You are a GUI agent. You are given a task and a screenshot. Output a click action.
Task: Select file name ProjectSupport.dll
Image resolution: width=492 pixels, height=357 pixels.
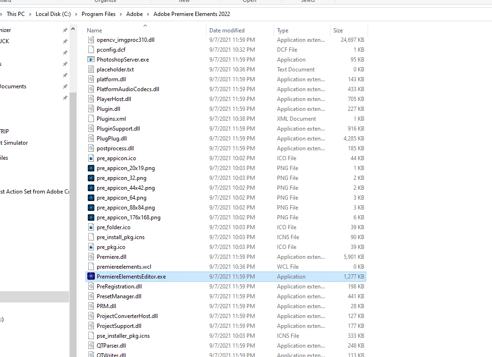pyautogui.click(x=119, y=326)
